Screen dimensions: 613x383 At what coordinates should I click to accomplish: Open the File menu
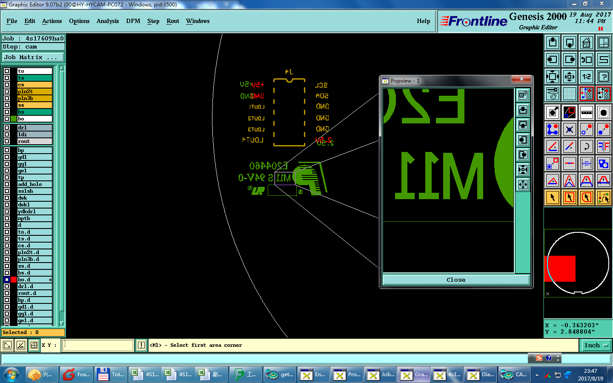[x=12, y=21]
